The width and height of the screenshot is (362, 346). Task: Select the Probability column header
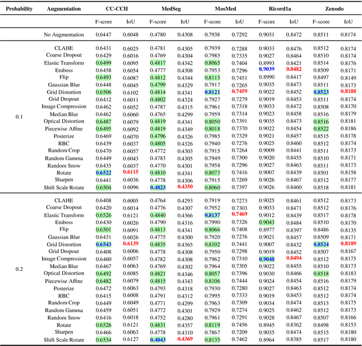(x=19, y=9)
